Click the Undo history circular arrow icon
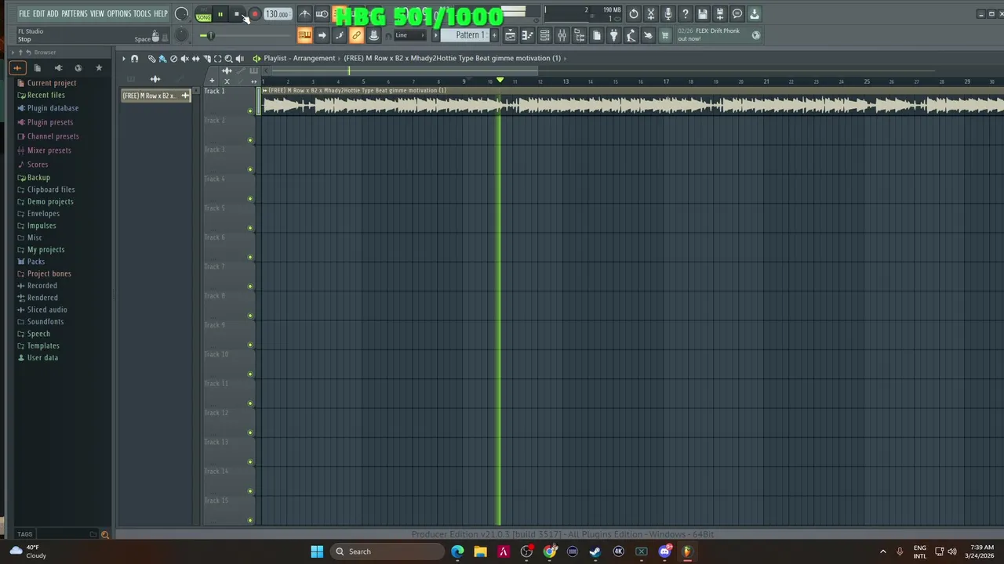Viewport: 1004px width, 564px height. pos(634,14)
